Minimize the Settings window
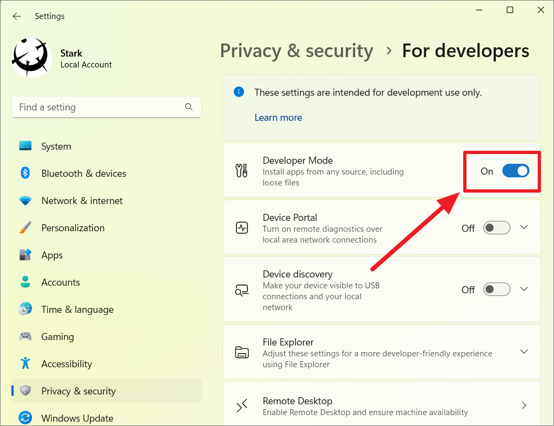554x426 pixels. click(x=479, y=10)
